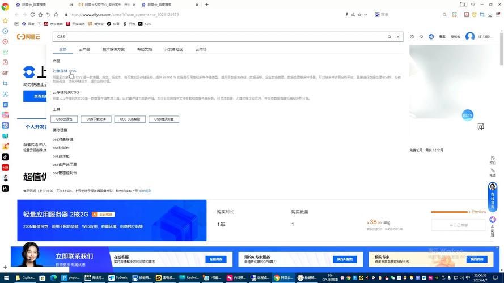Image resolution: width=504 pixels, height=283 pixels.
Task: Open the 天猫精选 bookmark
Action: coord(75,24)
